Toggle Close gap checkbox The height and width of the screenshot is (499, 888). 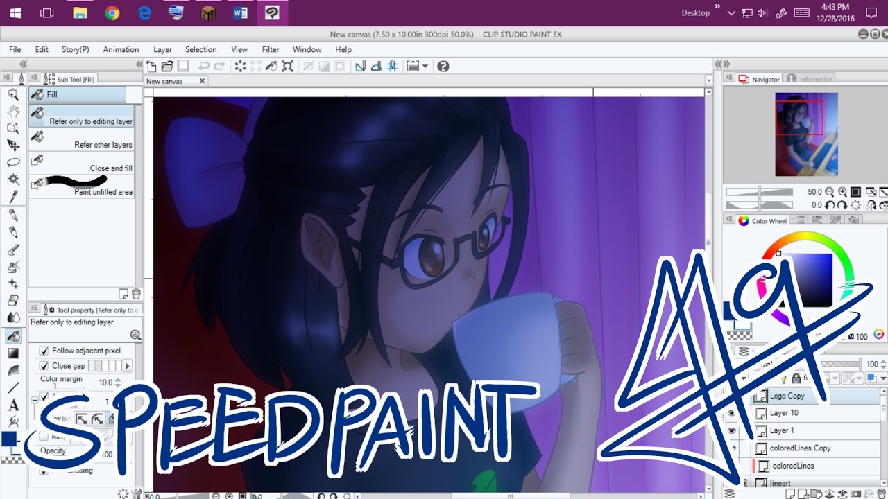(x=44, y=366)
